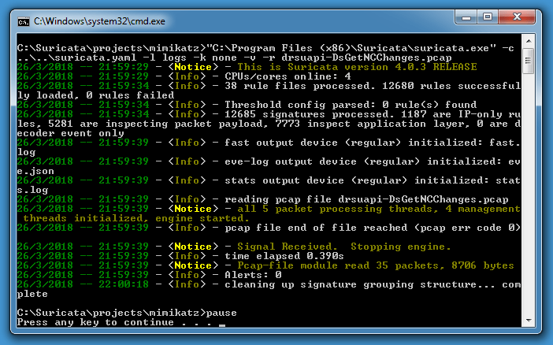Minimize the cmd.exe window
The image size is (553, 345).
click(469, 14)
